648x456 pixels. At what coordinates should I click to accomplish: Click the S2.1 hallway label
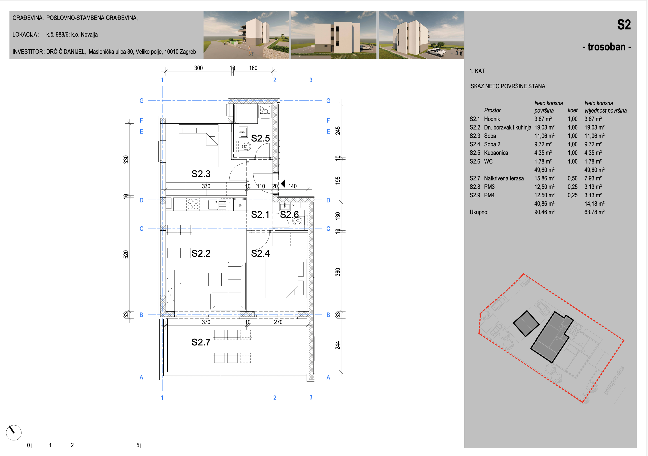pyautogui.click(x=260, y=214)
